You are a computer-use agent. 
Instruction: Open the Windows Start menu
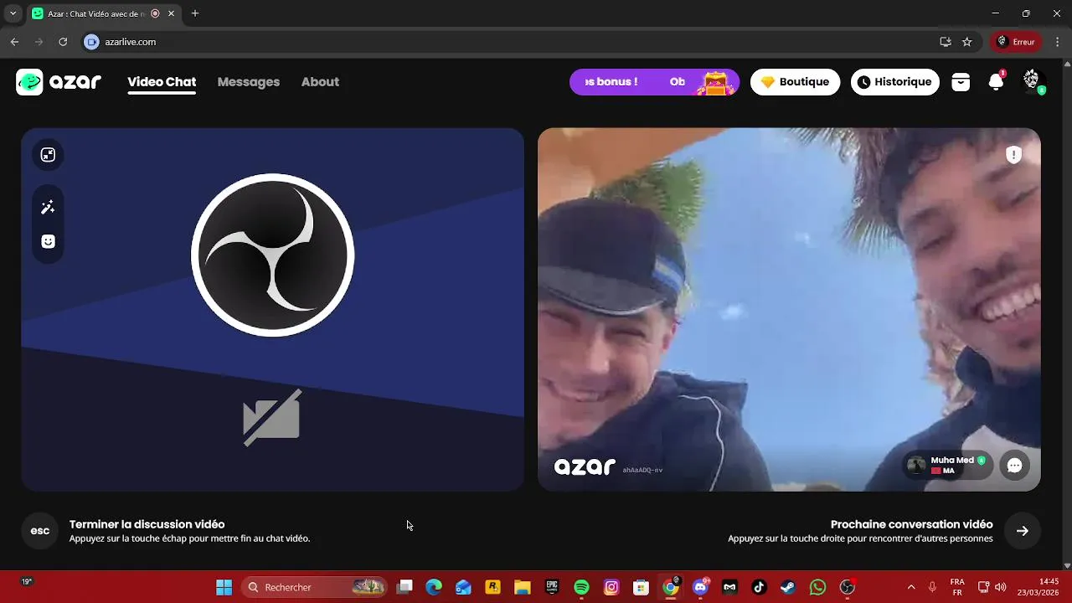(x=224, y=587)
